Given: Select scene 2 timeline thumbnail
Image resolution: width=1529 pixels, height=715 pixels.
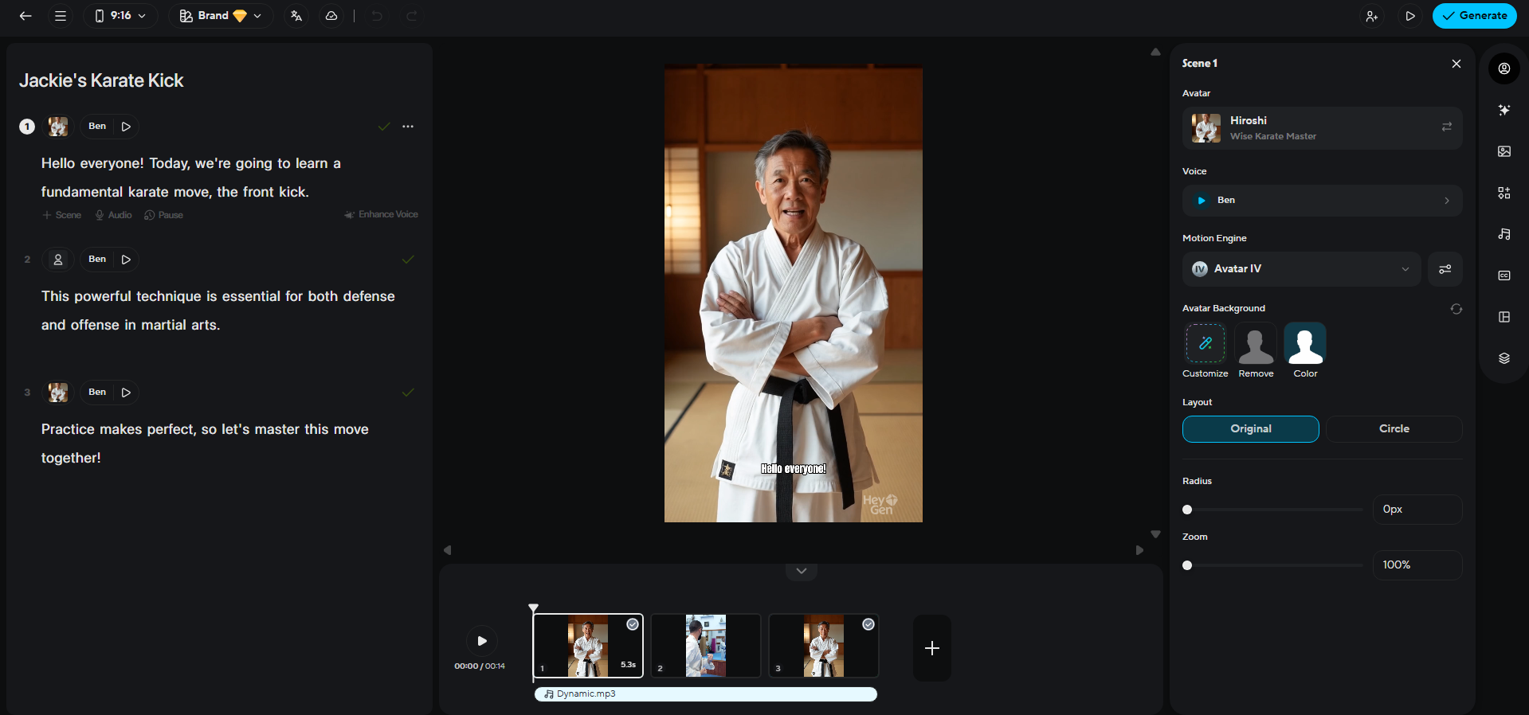Looking at the screenshot, I should 706,646.
